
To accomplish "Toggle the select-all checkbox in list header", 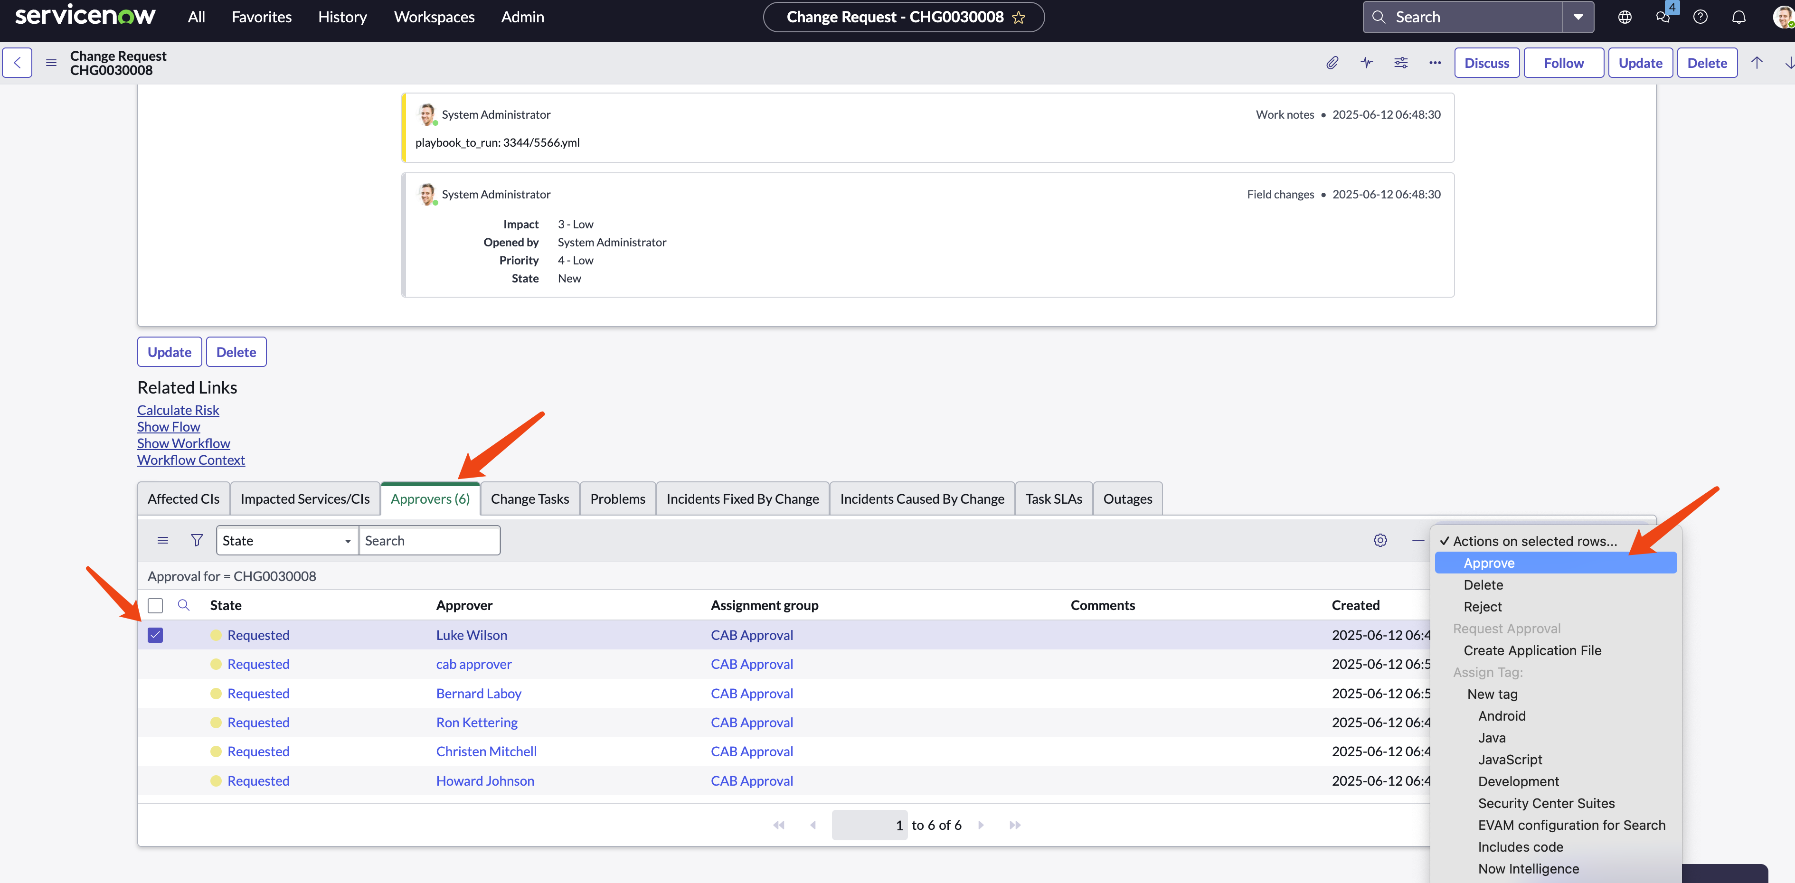I will coord(155,605).
